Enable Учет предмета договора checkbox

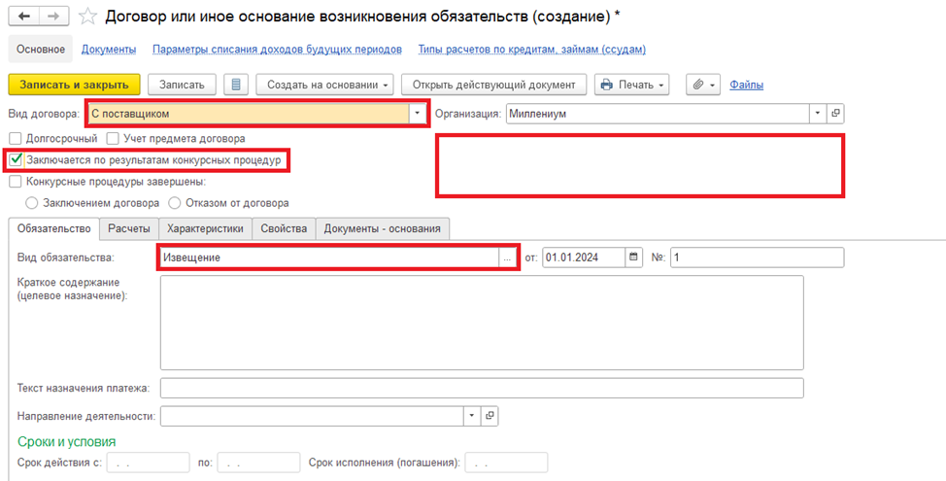coord(113,138)
